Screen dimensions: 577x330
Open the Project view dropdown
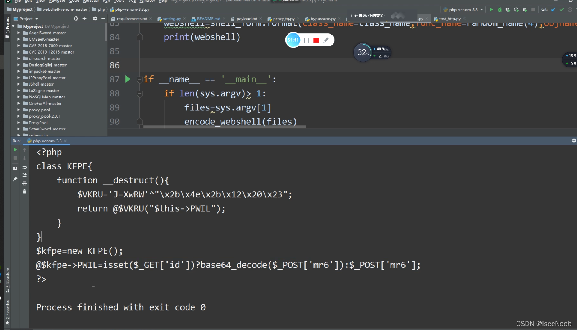coord(26,19)
